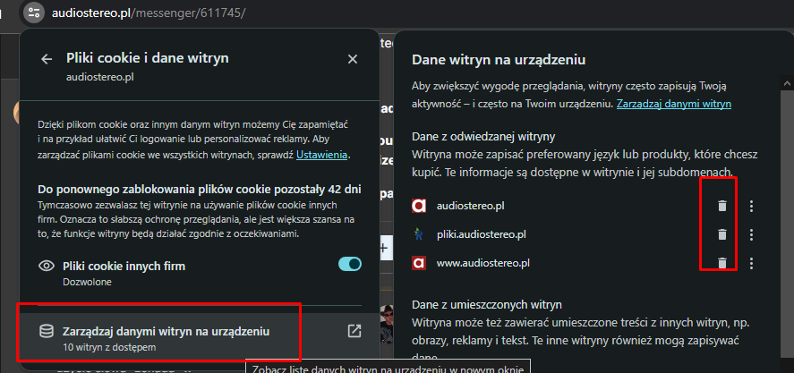Open more options menu for pliki.audiostereo.pl
The height and width of the screenshot is (373, 794).
tap(751, 234)
